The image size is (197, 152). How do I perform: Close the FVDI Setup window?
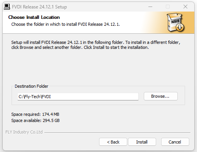(x=185, y=7)
